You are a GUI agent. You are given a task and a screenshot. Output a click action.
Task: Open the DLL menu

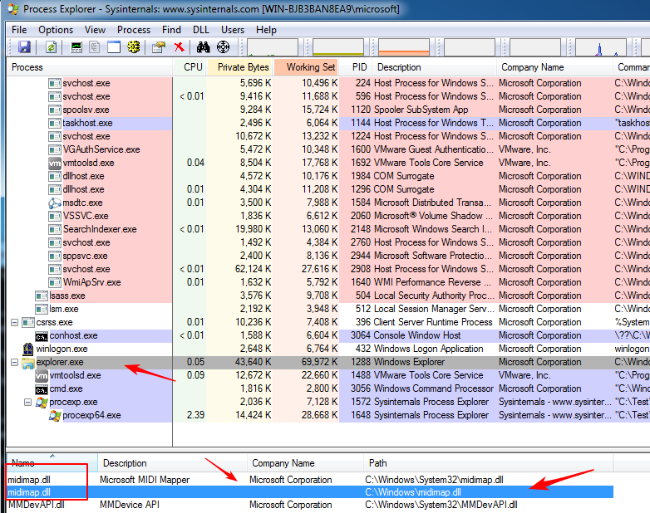[x=200, y=30]
